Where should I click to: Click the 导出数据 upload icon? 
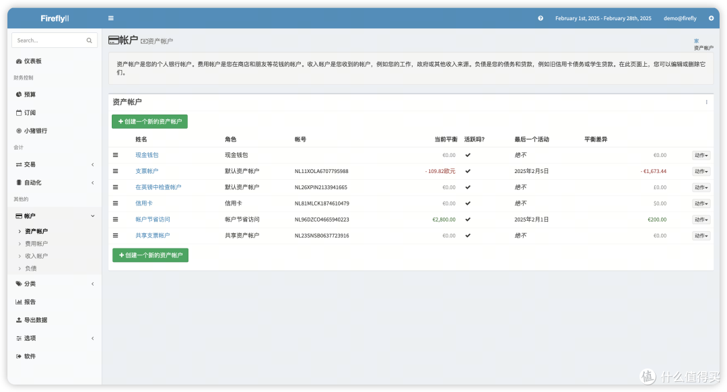(x=19, y=320)
